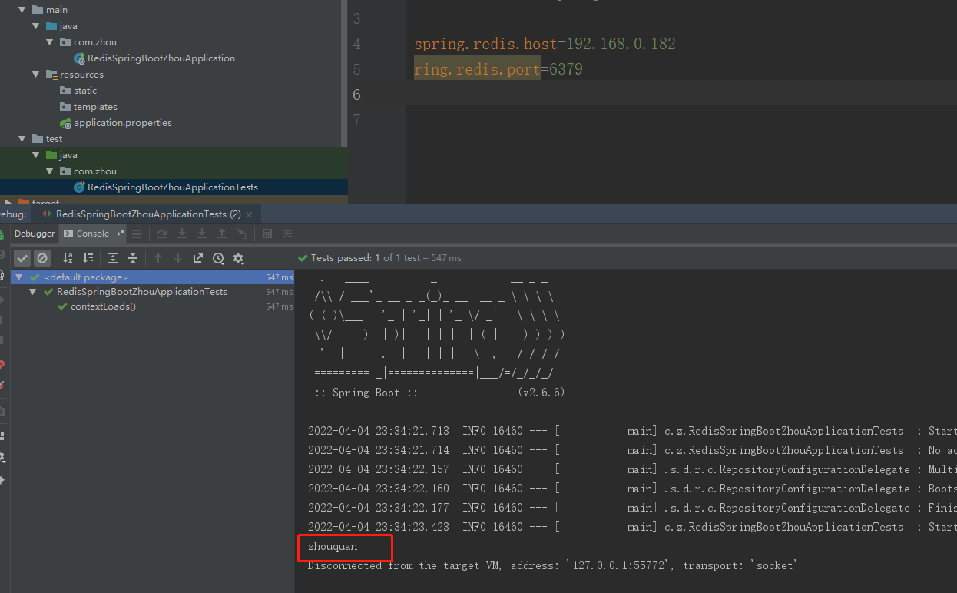Viewport: 957px width, 593px height.
Task: Select the Step Over debugger icon
Action: coord(162,233)
